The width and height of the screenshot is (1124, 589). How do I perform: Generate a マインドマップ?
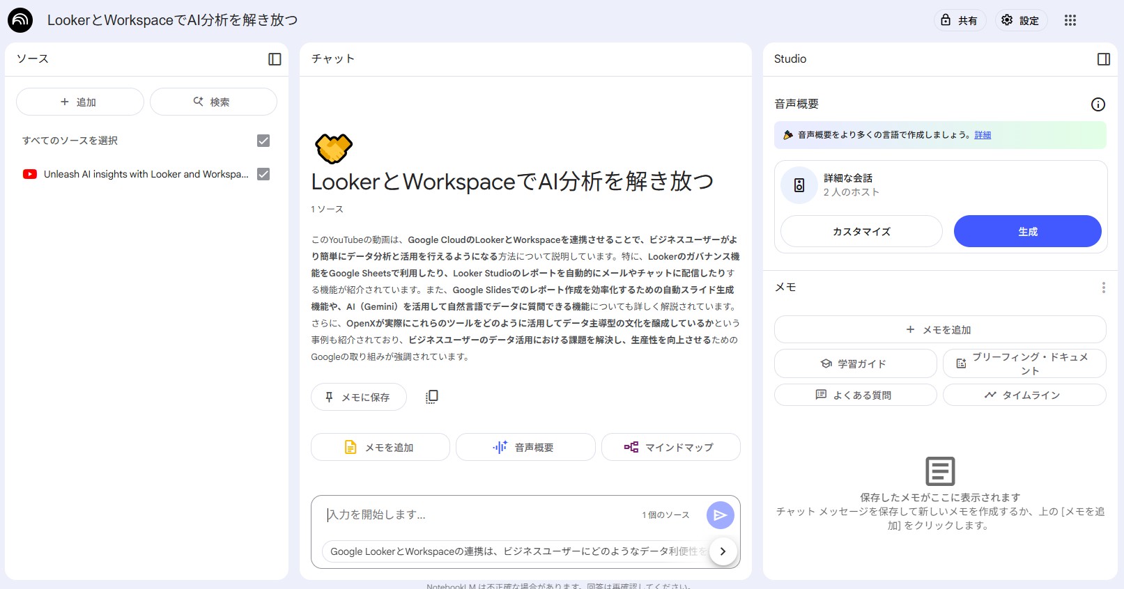tap(670, 447)
